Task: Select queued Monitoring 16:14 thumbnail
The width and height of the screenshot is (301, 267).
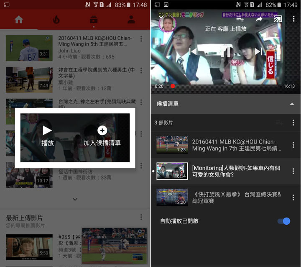Action: coord(172,171)
